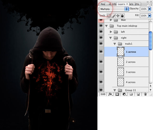Collapse the trails1 group
This screenshot has height=130, width=153.
coord(115,44)
